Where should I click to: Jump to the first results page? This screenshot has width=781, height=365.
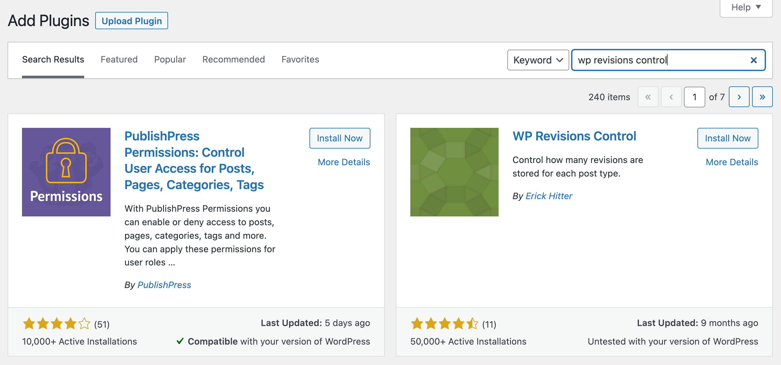(x=648, y=97)
